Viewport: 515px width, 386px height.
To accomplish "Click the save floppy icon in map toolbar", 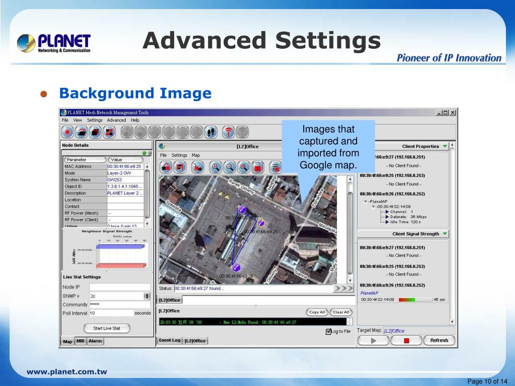I will [180, 167].
